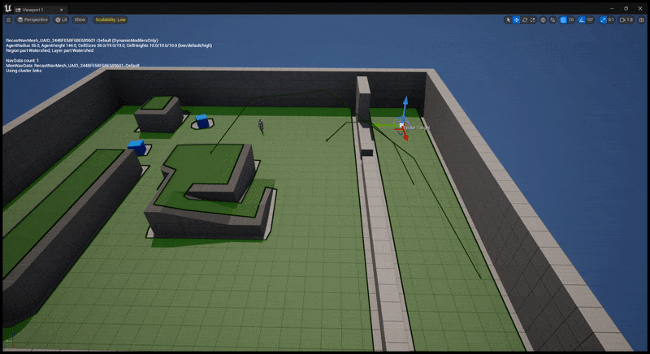Toggle rotation angle snapping
The image size is (650, 354).
[x=582, y=19]
